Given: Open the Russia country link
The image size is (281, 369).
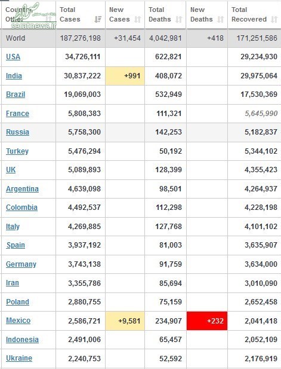Looking at the screenshot, I should click(18, 132).
